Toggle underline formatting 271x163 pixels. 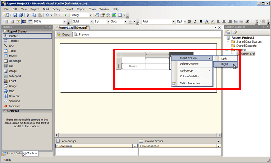(x=201, y=21)
